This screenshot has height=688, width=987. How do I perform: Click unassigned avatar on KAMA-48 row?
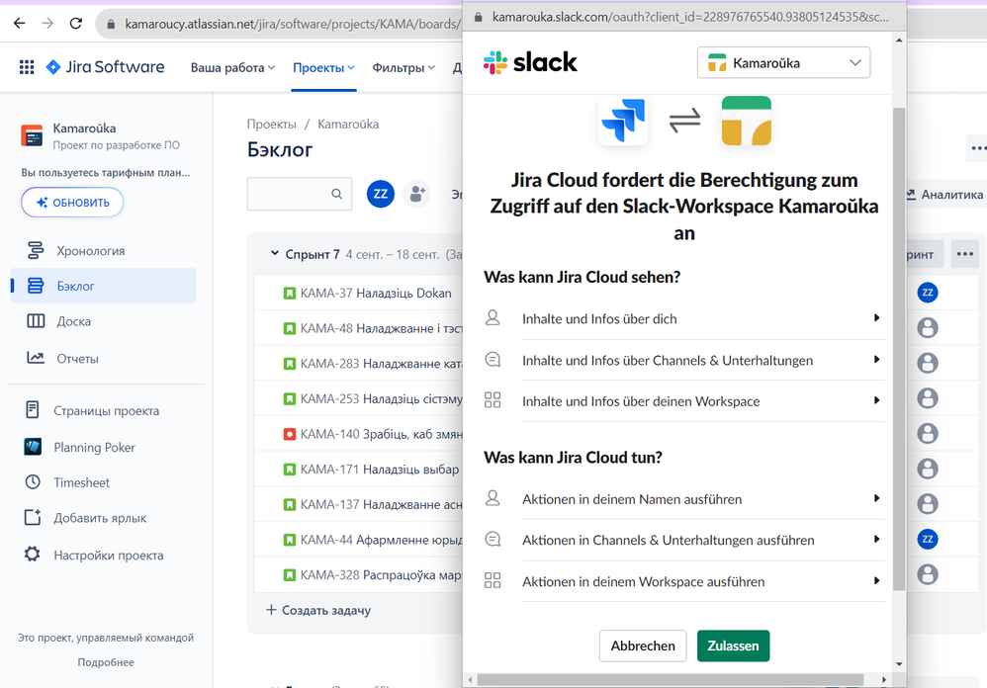coord(928,327)
